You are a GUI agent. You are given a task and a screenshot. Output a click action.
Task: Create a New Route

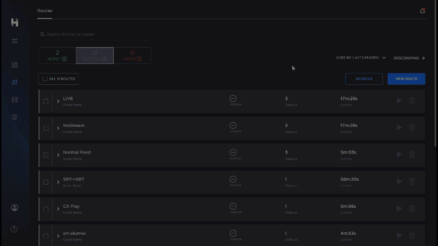click(x=406, y=79)
